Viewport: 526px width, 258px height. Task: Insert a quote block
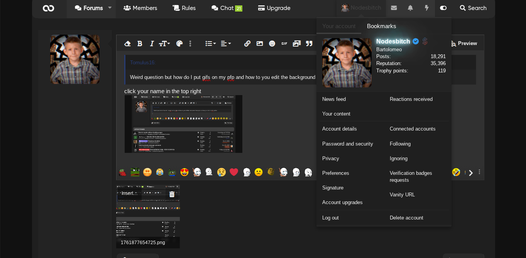tap(309, 44)
